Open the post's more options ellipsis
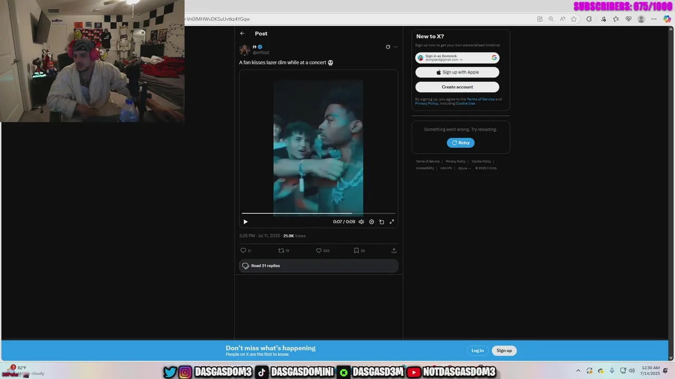Screen dimensions: 675x379 (396, 47)
